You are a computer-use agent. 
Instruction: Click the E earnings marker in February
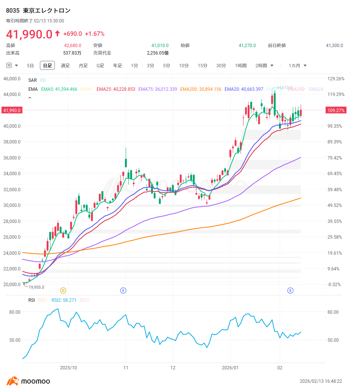pos(290,291)
